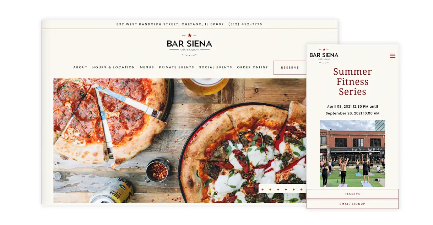Open the Summer Fitness Series yoga photo
This screenshot has width=433, height=225.
[x=352, y=154]
